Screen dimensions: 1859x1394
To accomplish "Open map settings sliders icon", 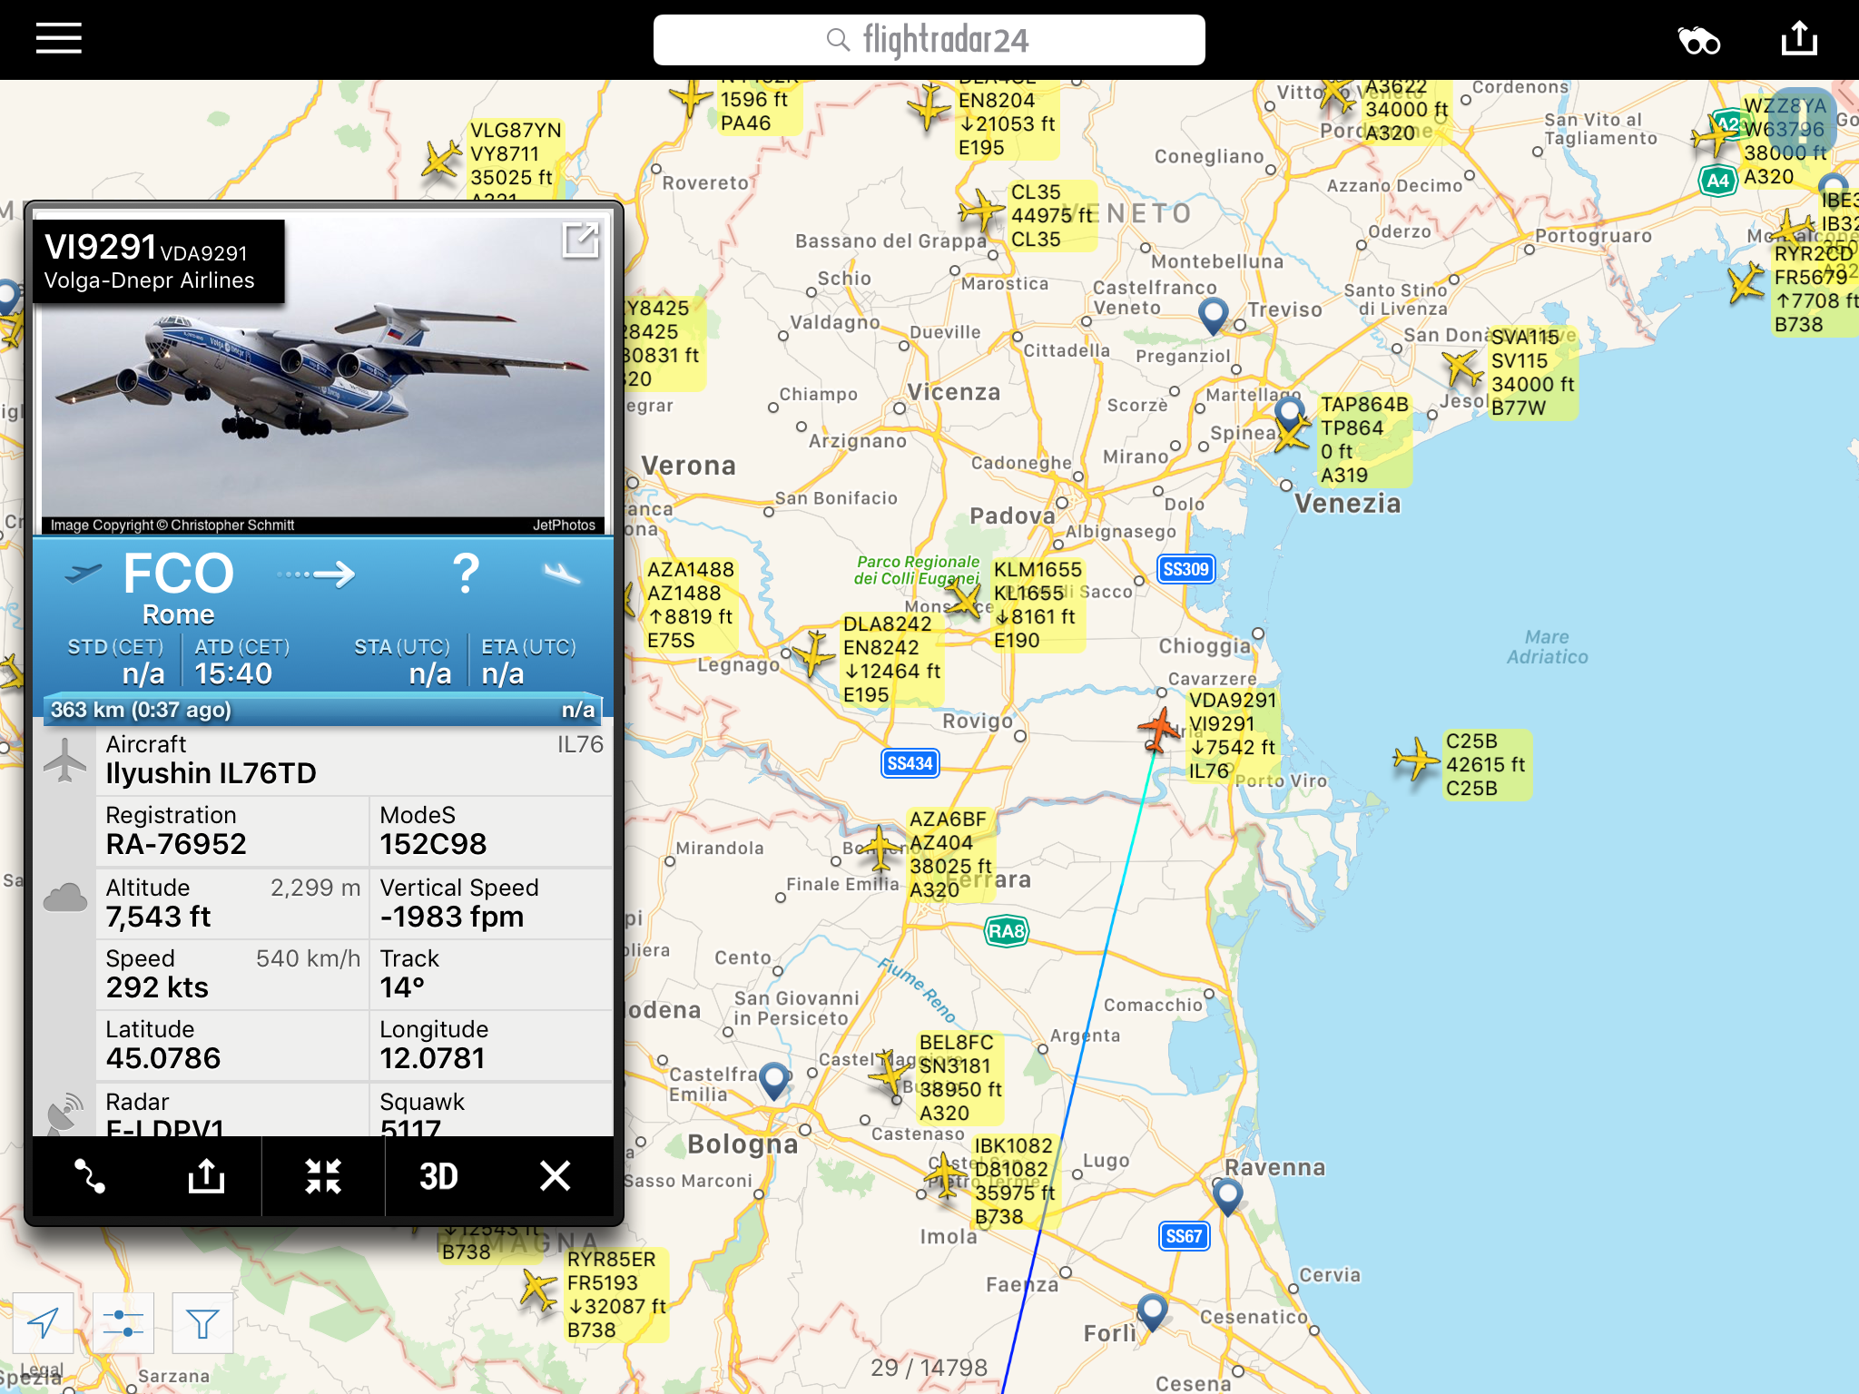I will (123, 1323).
